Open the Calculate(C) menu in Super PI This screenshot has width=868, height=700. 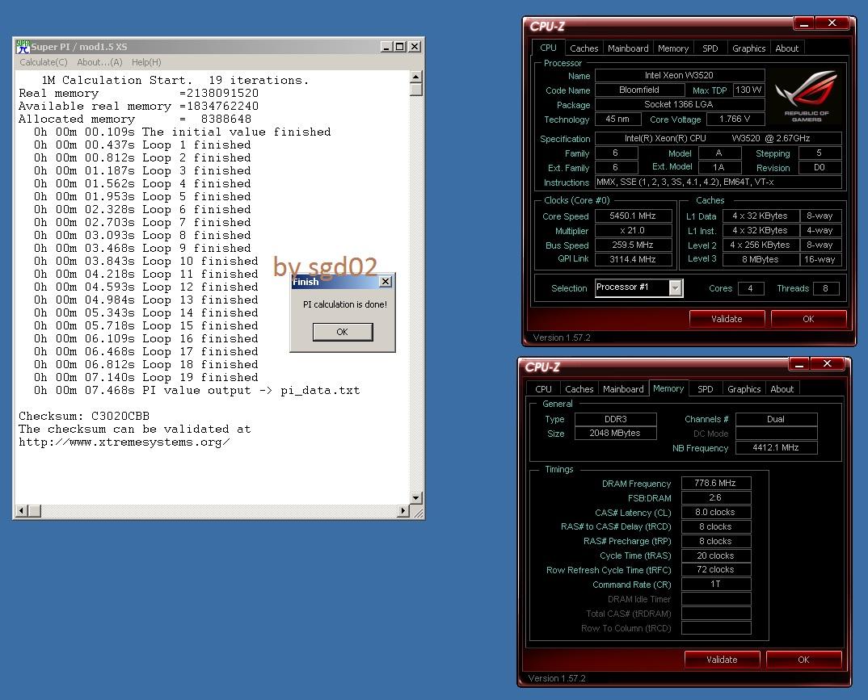coord(44,62)
